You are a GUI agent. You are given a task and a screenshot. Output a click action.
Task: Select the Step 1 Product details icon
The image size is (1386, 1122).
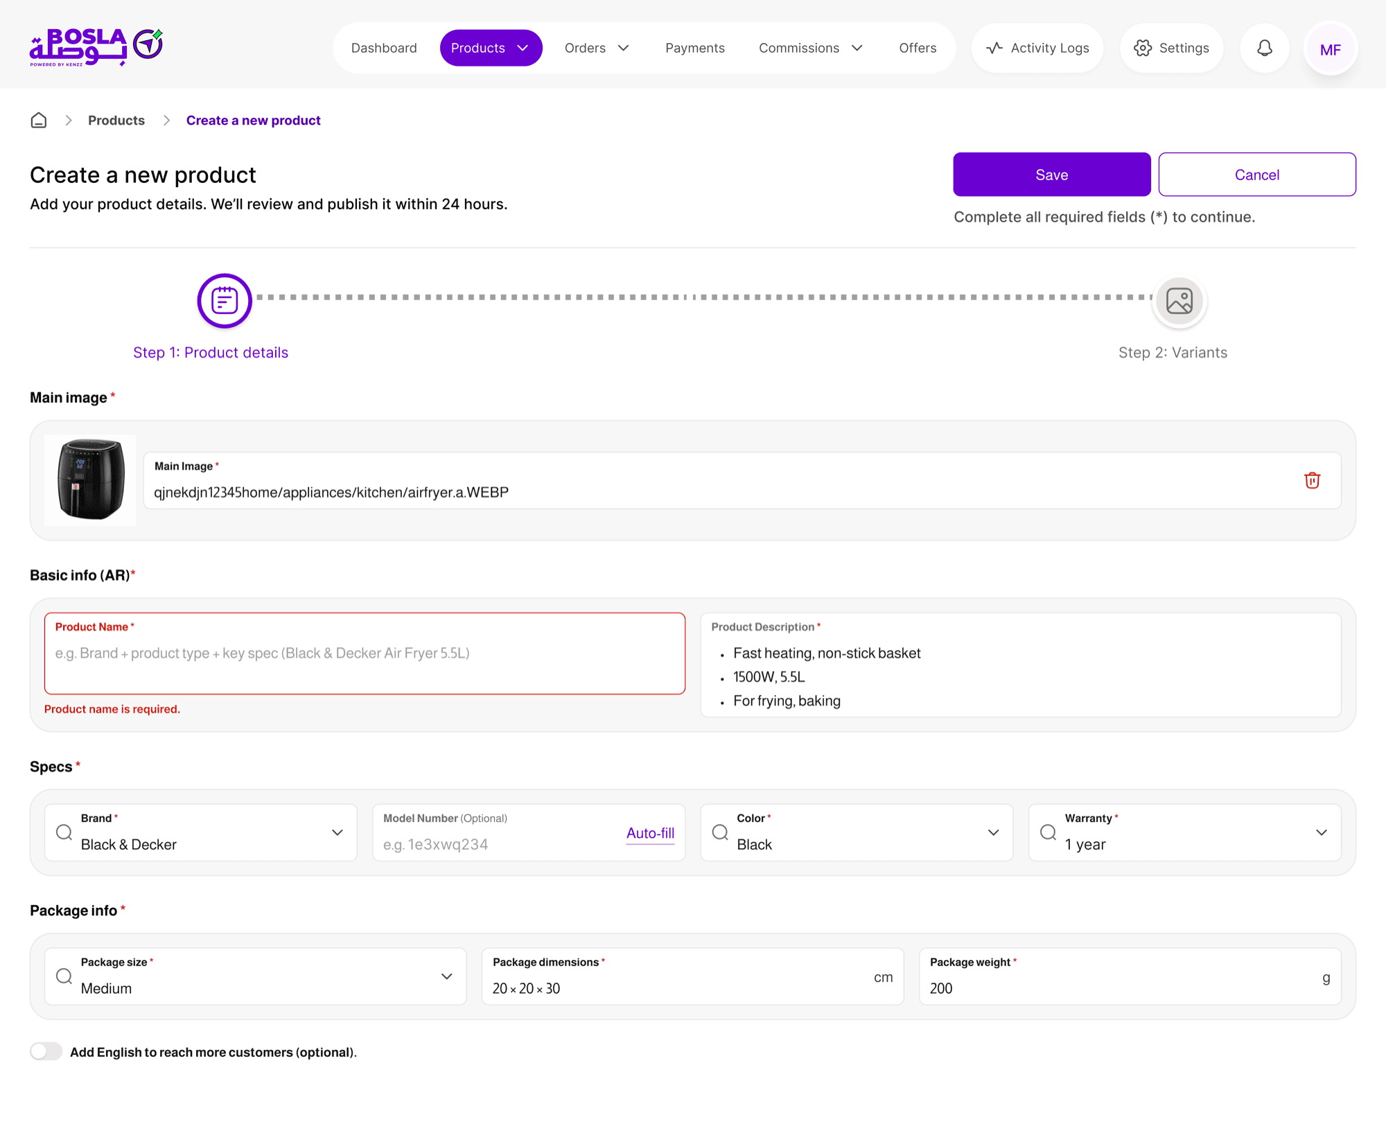[225, 301]
